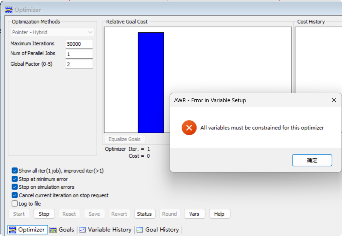Click the Status button
Viewport: 342px width, 236px height.
(144, 214)
